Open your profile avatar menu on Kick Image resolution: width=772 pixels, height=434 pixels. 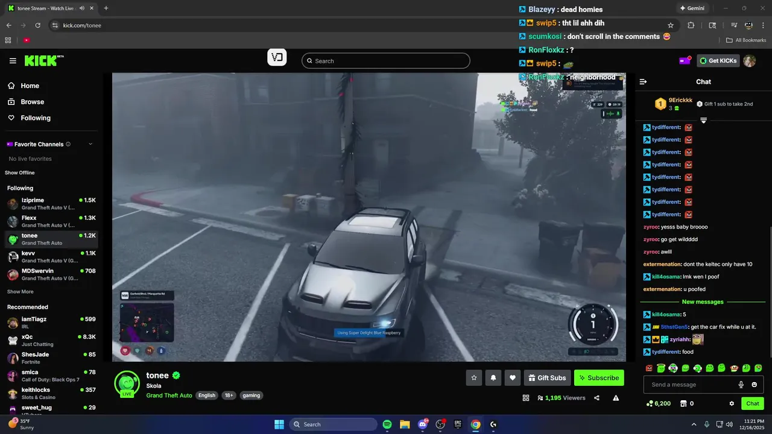pos(749,61)
